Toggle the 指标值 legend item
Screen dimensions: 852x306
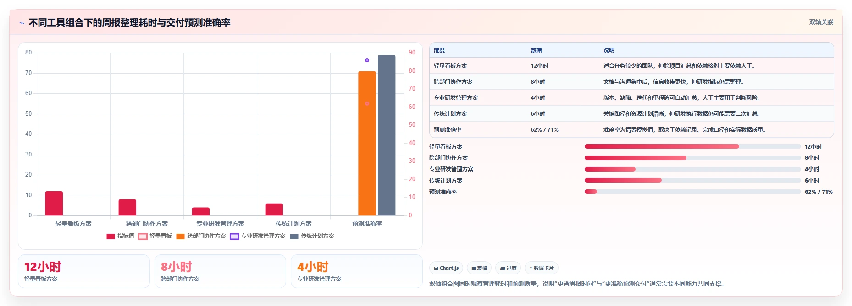click(120, 236)
